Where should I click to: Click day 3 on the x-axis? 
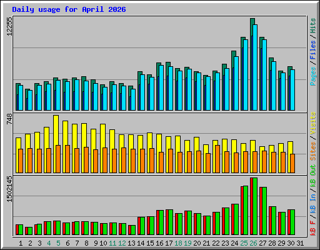(39, 243)
